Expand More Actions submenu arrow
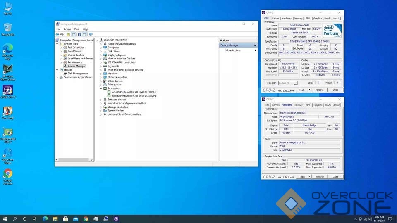The width and height of the screenshot is (397, 223). [255, 50]
